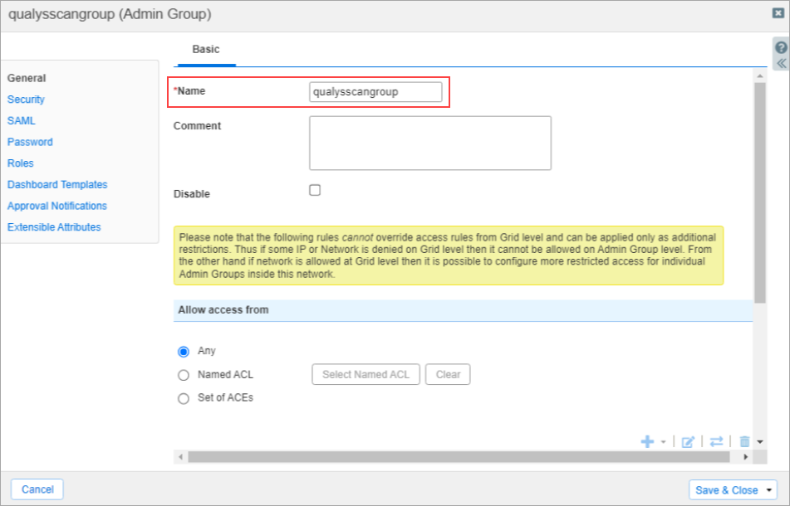This screenshot has height=506, width=790.
Task: Open the Save & Close dropdown arrow
Action: pos(768,489)
